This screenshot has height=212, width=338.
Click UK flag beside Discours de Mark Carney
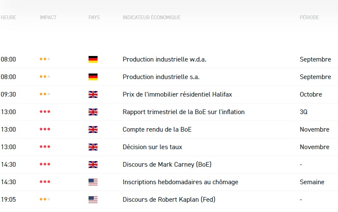pos(93,165)
